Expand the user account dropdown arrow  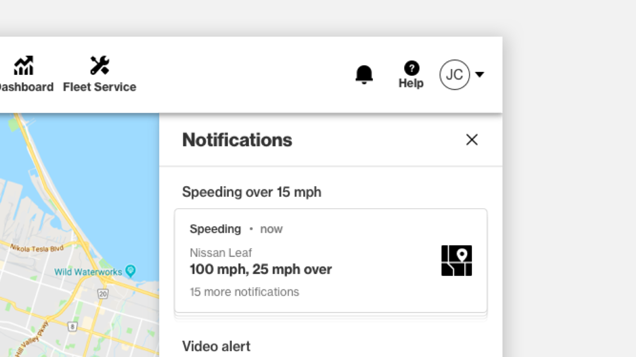click(x=479, y=74)
